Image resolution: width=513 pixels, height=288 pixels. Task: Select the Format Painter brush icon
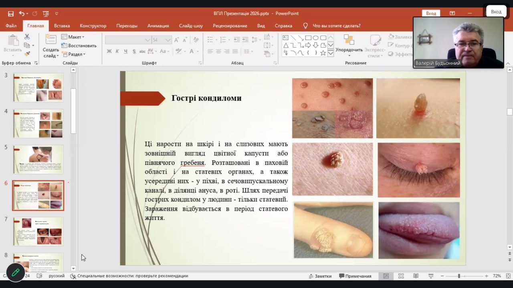pos(27,54)
